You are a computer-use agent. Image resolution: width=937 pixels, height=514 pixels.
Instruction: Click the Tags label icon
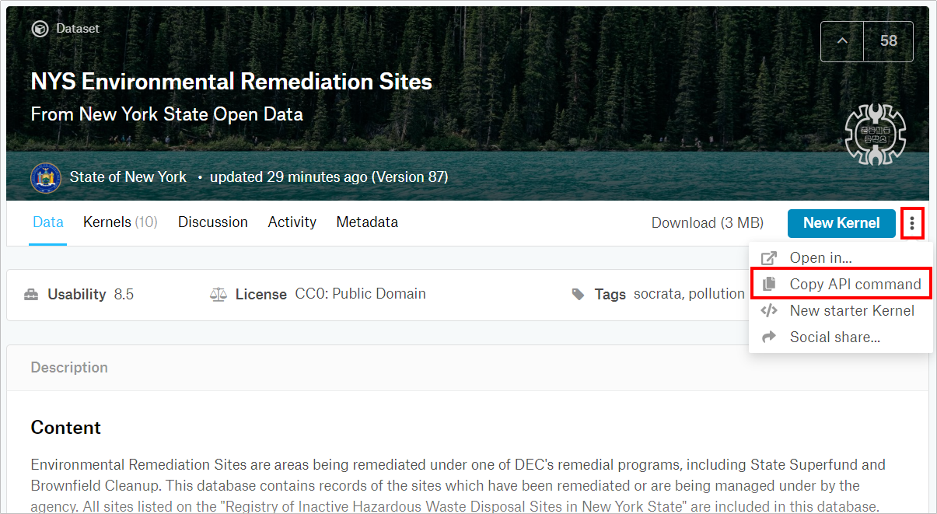click(x=578, y=295)
